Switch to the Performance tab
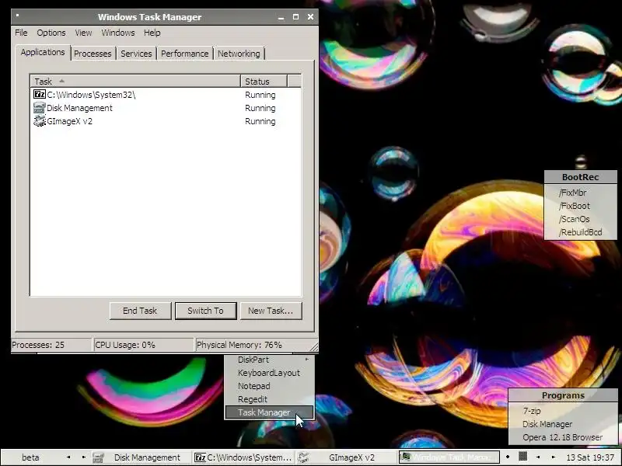The width and height of the screenshot is (622, 466). [x=184, y=54]
